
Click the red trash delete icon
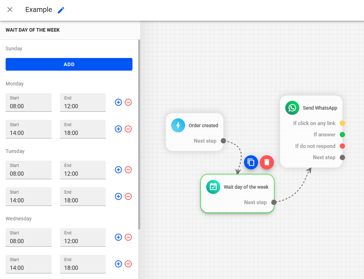click(x=267, y=162)
